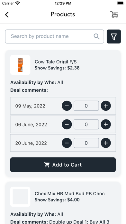126x224 pixels.
Task: Tap the search magnifier icon
Action: [x=97, y=36]
